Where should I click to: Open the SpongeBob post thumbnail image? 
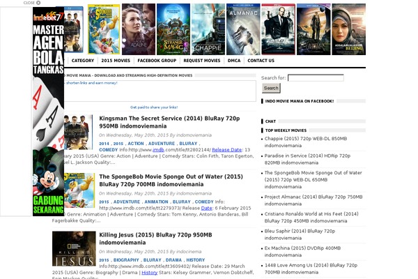point(79,190)
